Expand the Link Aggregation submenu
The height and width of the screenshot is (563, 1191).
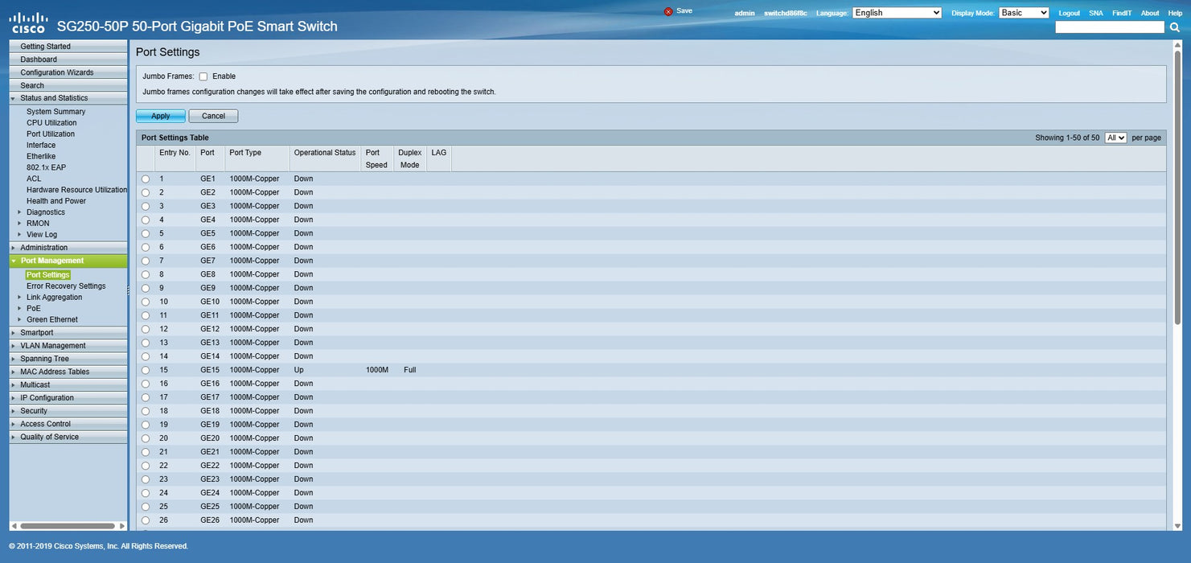(x=54, y=298)
